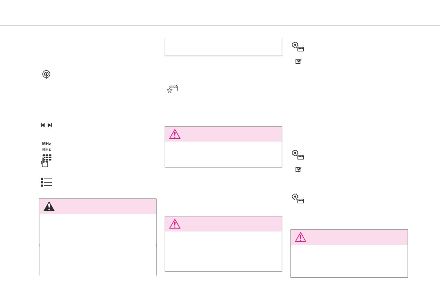
Task: Open the radio favourites star icon
Action: pyautogui.click(x=172, y=88)
